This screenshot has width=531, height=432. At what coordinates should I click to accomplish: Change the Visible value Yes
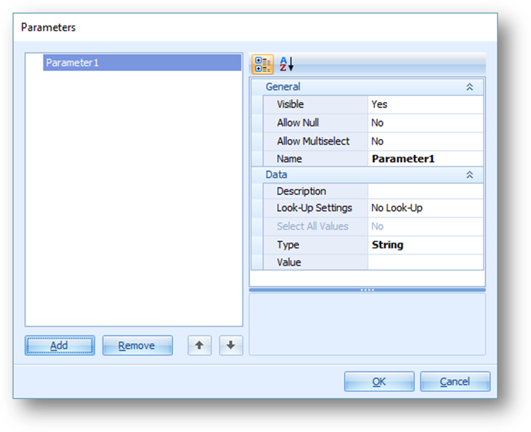(425, 104)
